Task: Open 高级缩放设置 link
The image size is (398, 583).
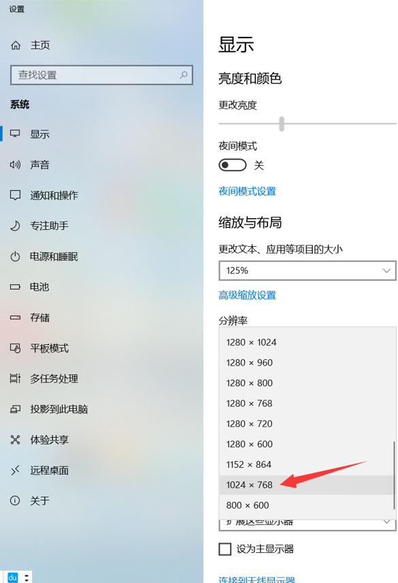Action: tap(248, 295)
